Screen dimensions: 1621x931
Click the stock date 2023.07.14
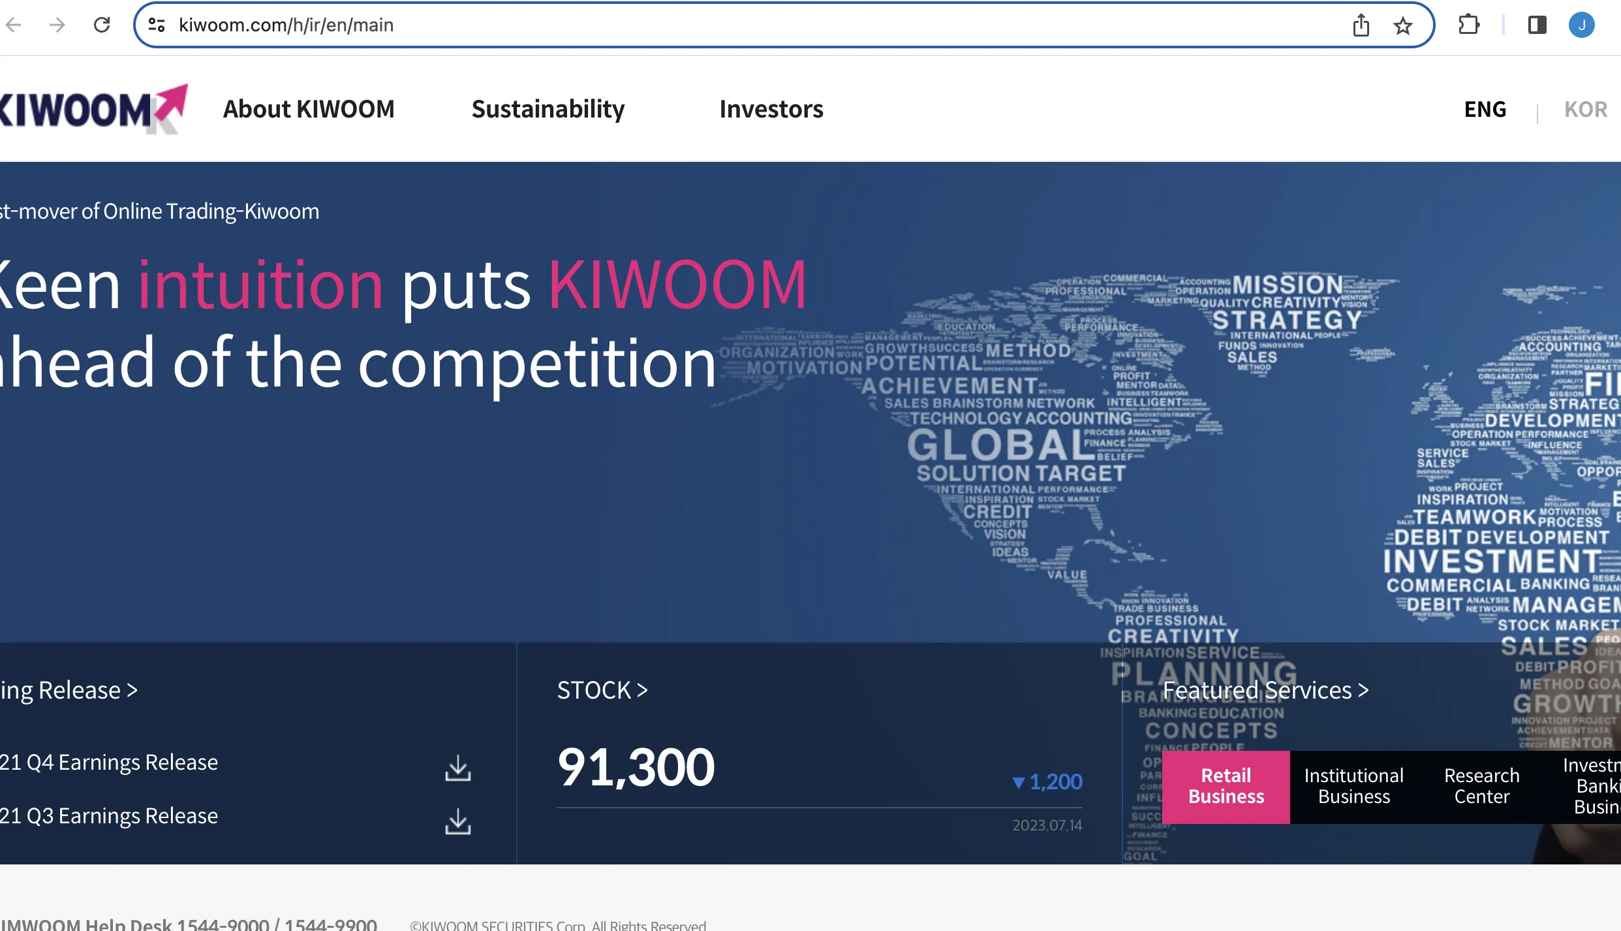[1047, 825]
